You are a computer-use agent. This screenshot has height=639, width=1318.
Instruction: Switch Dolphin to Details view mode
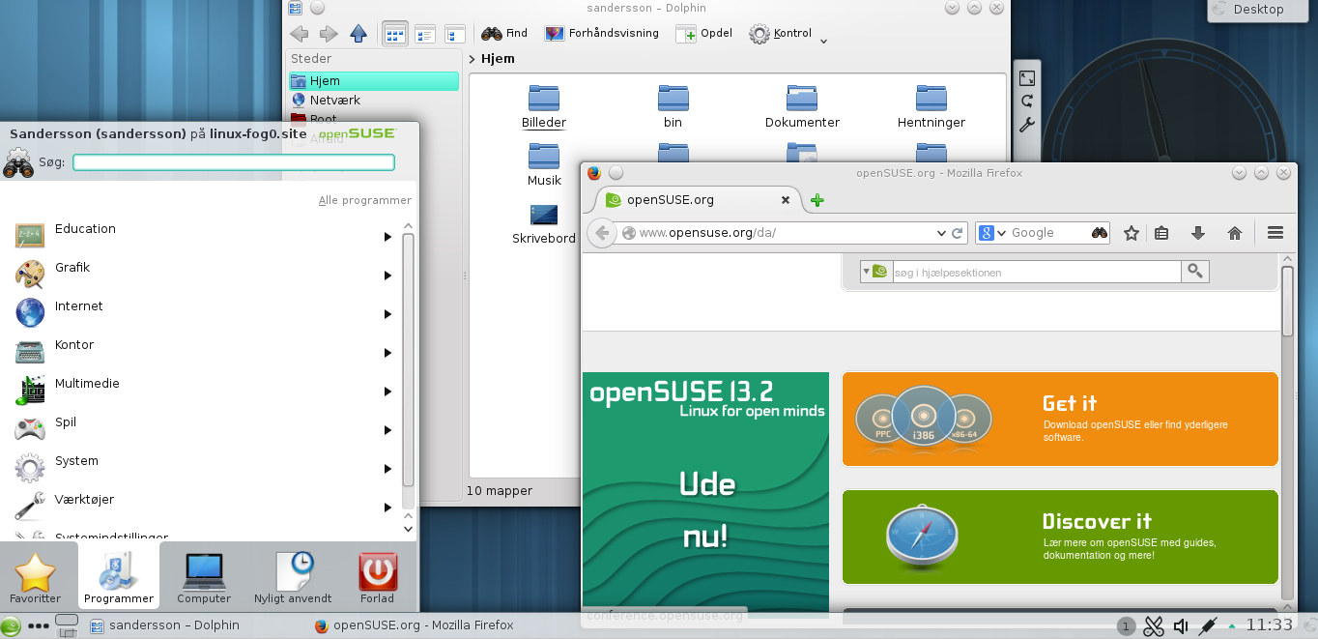coord(454,34)
